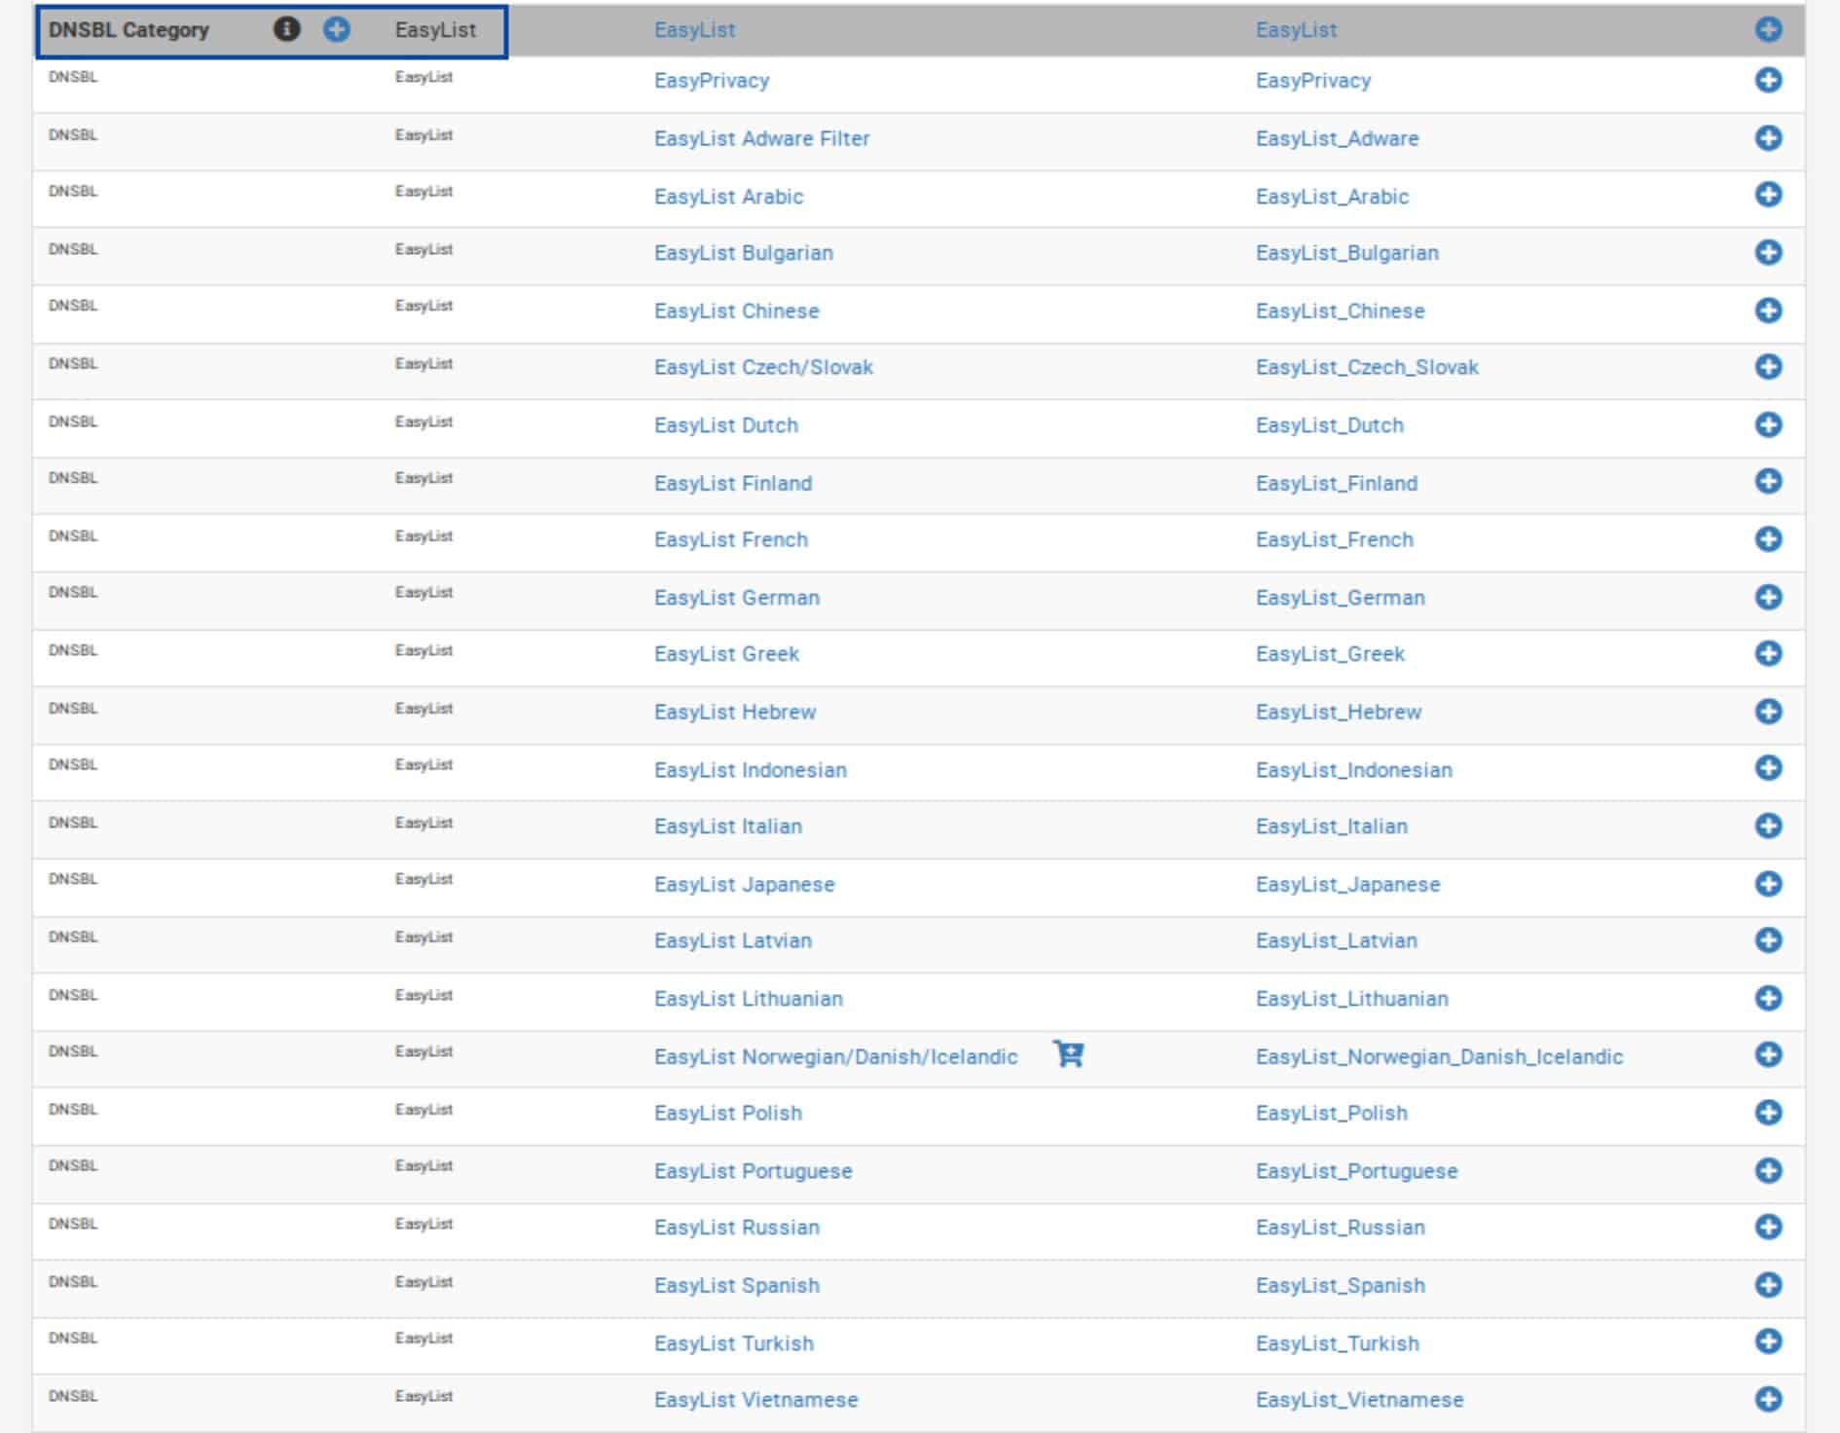Open the EasyList German link
Image resolution: width=1840 pixels, height=1433 pixels.
pyautogui.click(x=737, y=598)
